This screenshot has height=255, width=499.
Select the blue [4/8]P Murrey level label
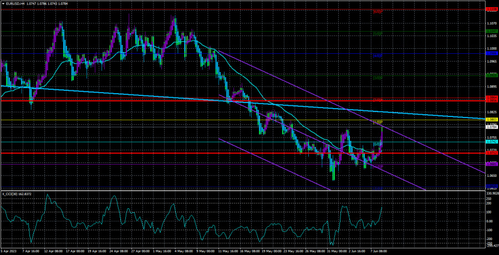pos(378,56)
